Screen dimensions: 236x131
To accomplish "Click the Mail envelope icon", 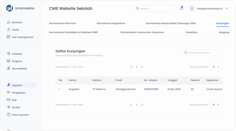I will [9, 100].
